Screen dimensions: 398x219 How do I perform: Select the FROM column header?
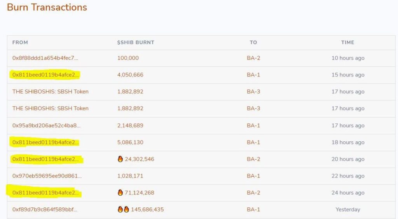(20, 42)
